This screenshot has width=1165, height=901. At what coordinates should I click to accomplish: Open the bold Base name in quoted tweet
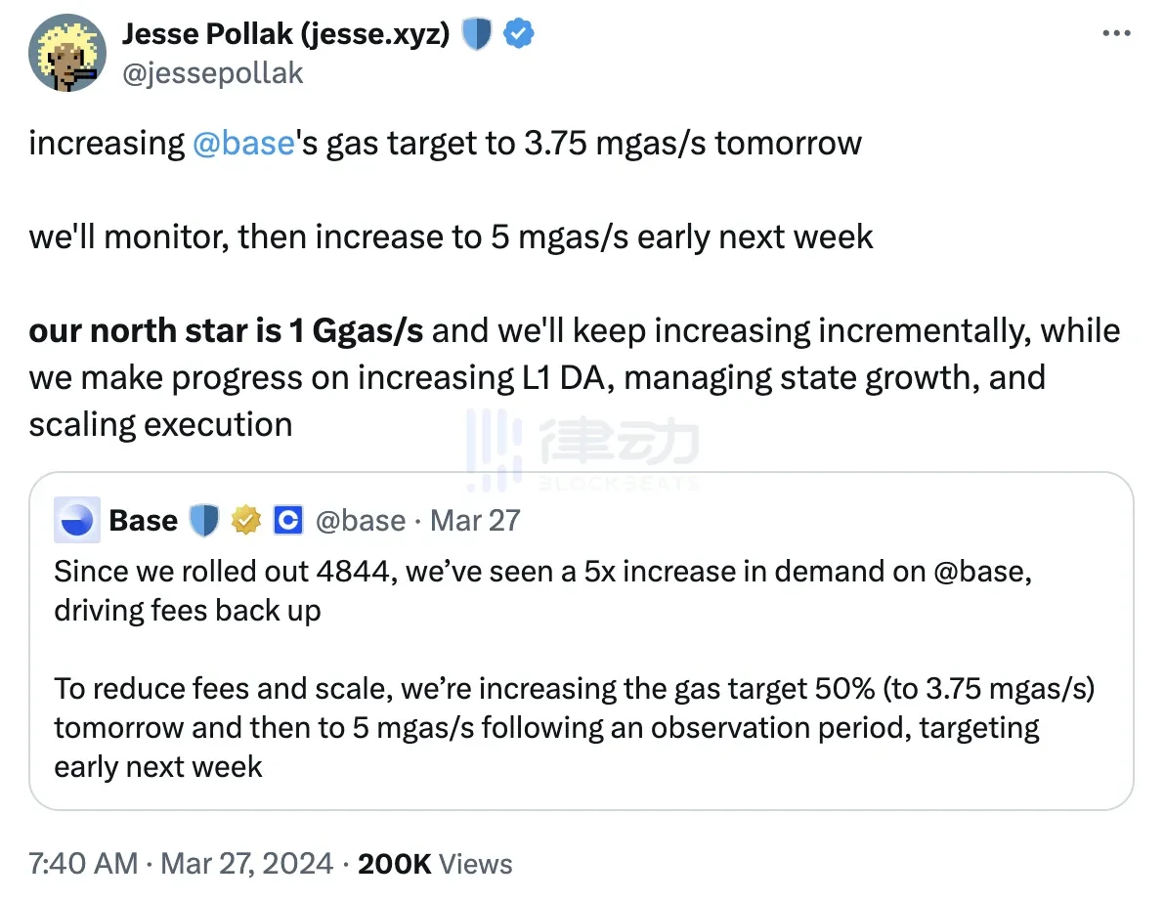pyautogui.click(x=143, y=520)
